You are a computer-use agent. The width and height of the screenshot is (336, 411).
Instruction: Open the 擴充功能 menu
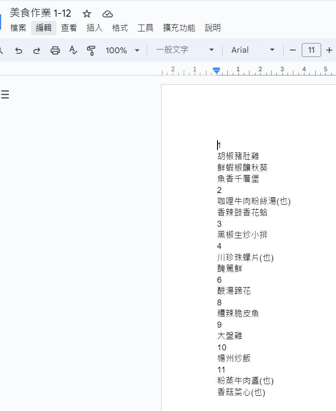[179, 28]
